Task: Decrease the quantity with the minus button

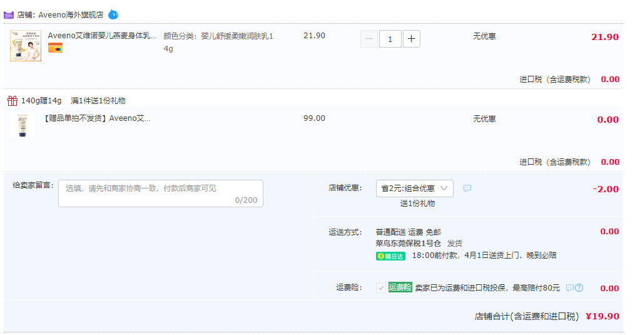Action: click(x=369, y=39)
